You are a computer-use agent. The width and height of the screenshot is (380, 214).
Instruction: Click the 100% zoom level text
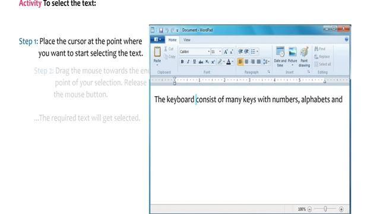(302, 209)
